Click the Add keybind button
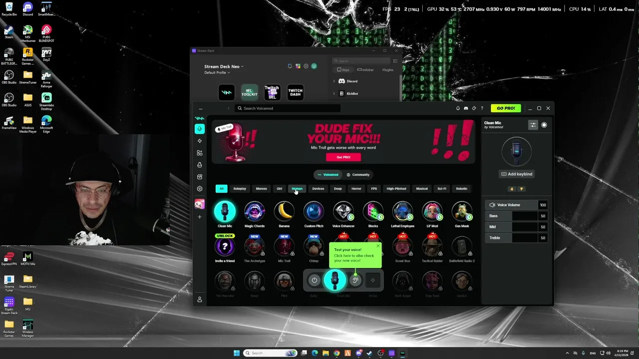The height and width of the screenshot is (359, 639). tap(517, 174)
